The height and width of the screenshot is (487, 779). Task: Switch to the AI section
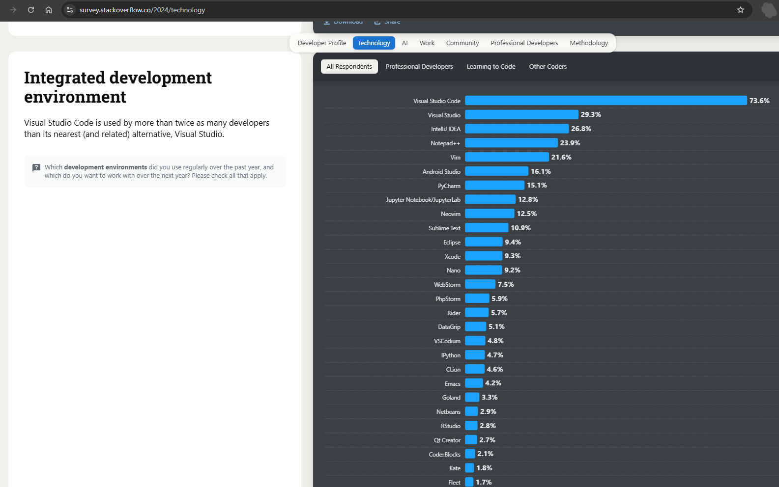404,43
